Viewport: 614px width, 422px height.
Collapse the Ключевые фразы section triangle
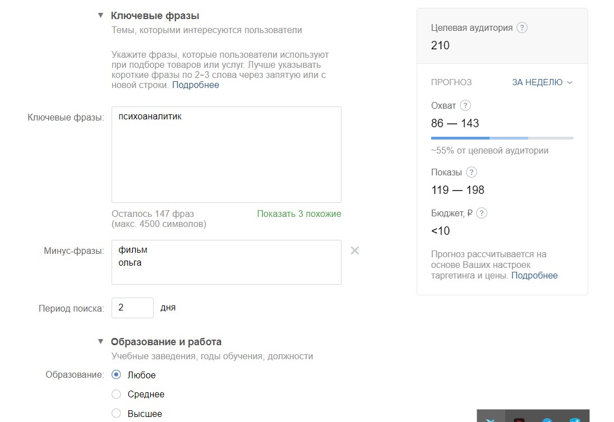(x=100, y=15)
